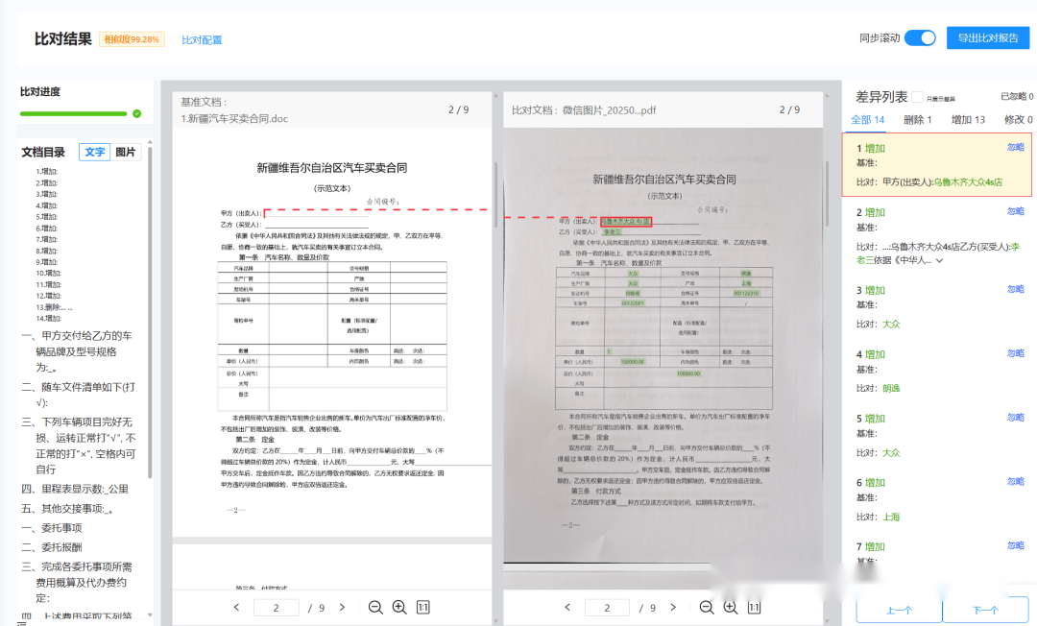Show the 全部 14 differences tab

tap(868, 120)
